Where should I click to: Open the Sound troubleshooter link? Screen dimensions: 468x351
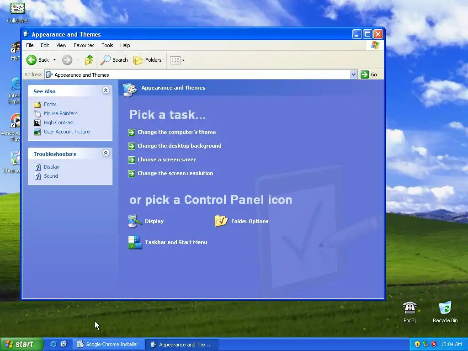click(51, 176)
